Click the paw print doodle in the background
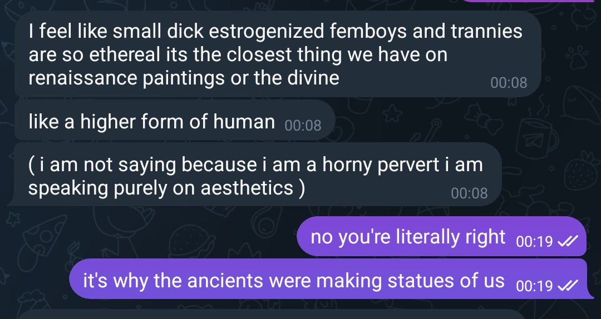Viewport: 601px width, 319px height. click(576, 58)
